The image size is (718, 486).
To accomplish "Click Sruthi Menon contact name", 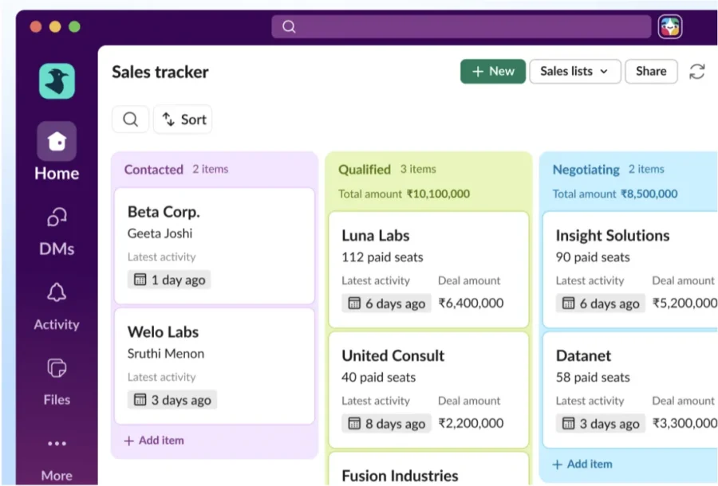I will pyautogui.click(x=166, y=354).
